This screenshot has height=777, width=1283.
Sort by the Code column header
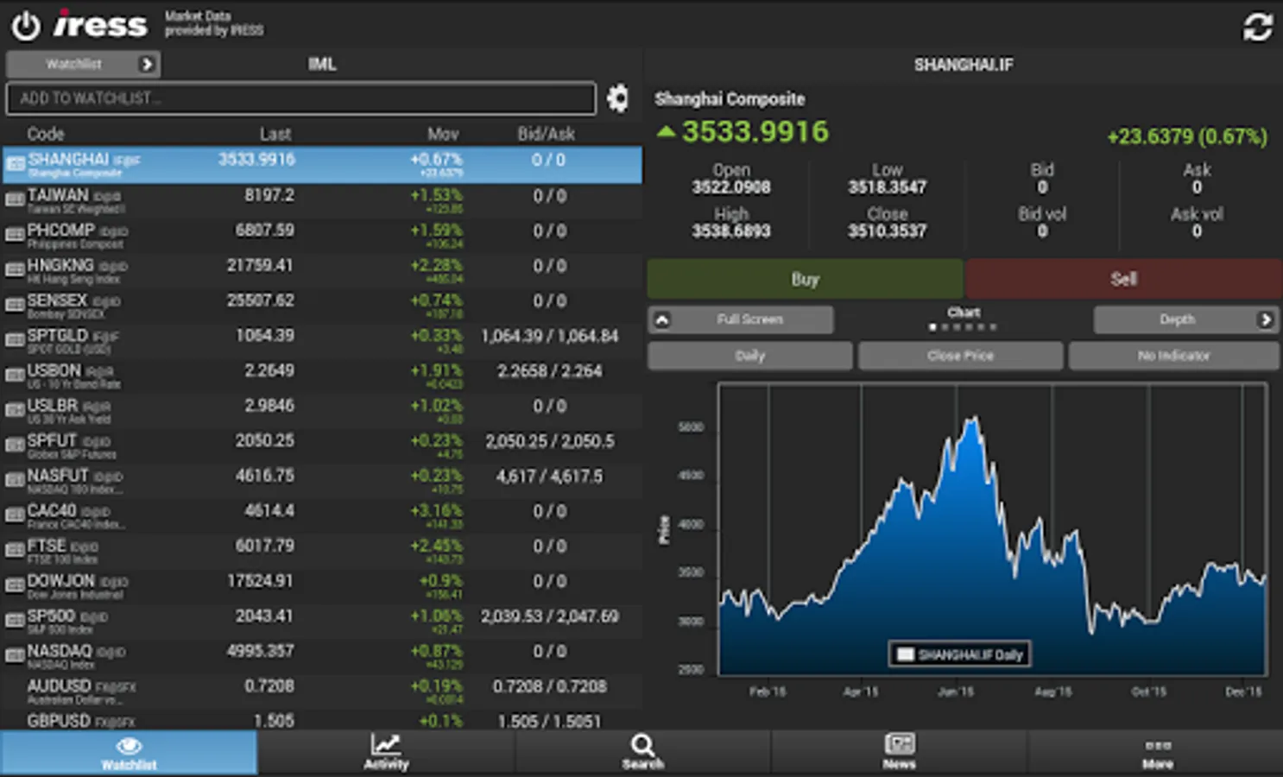coord(46,134)
